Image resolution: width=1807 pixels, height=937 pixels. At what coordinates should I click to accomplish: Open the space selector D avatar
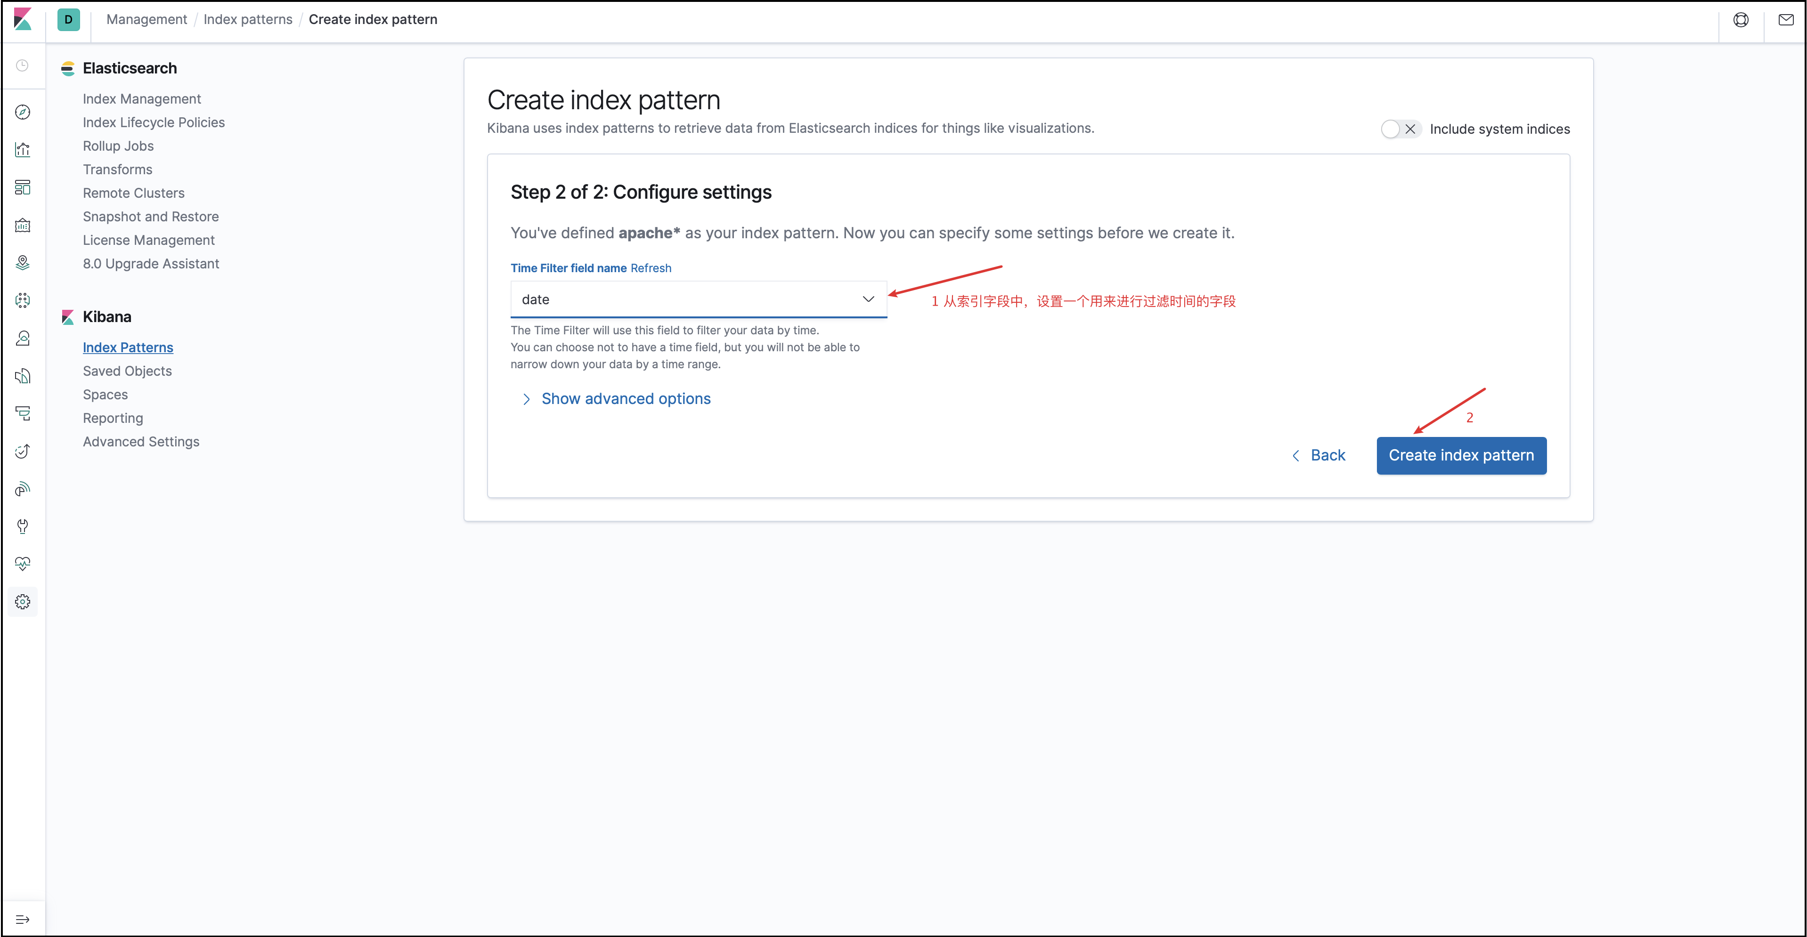click(x=68, y=20)
